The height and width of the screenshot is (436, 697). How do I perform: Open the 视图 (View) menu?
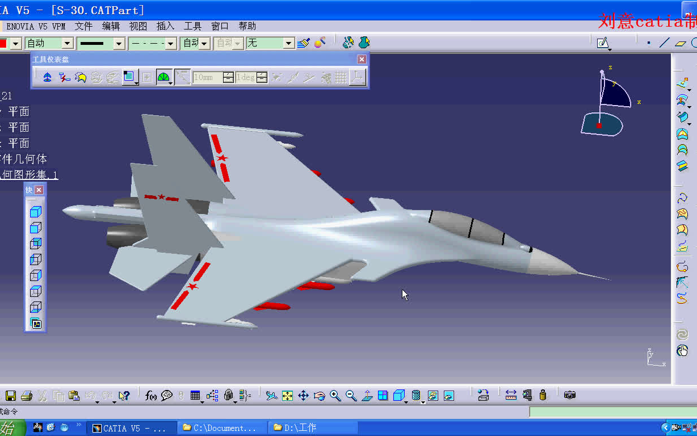click(138, 26)
